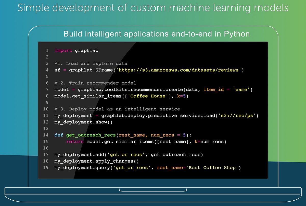306x206 pixels.
Task: Click the 'Build intelligent applications' heading
Action: click(x=156, y=34)
